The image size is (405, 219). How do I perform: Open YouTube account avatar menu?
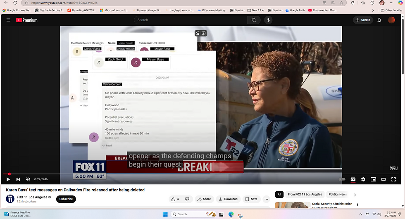click(x=391, y=20)
